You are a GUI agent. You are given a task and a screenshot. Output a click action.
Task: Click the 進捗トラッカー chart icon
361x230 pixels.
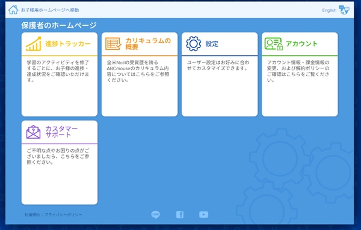[33, 44]
